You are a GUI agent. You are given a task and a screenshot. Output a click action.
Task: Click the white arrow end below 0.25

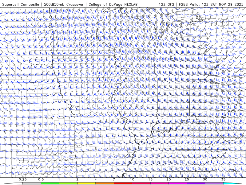tap(14, 183)
